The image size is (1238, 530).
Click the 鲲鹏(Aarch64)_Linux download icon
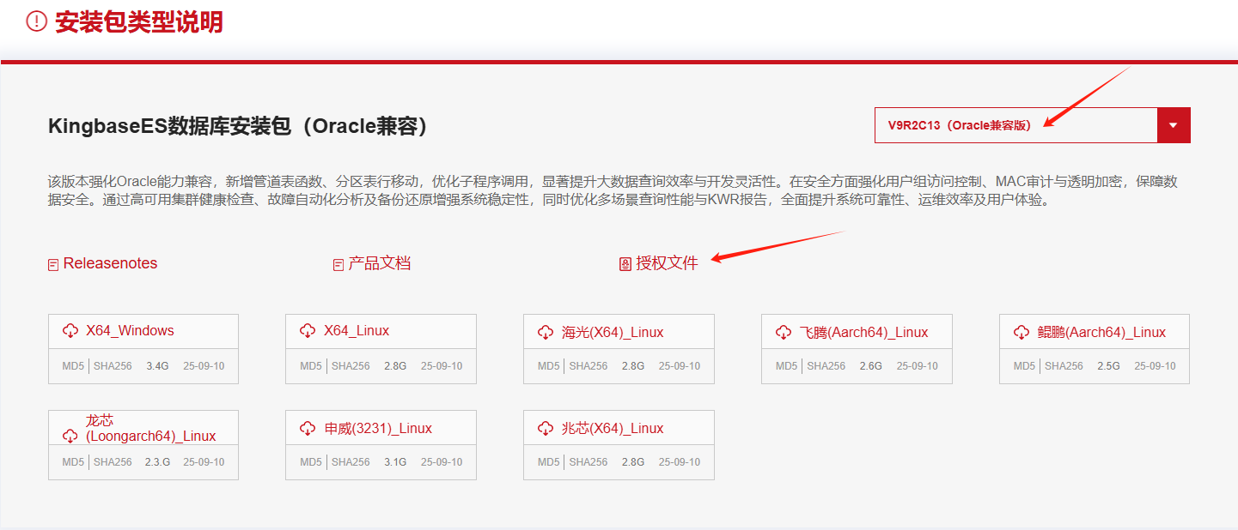coord(1022,333)
